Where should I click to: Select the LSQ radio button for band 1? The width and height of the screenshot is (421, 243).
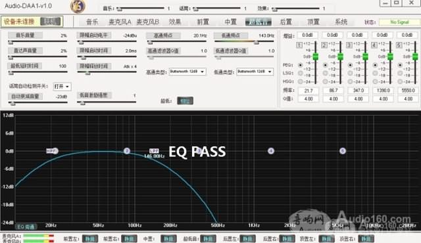click(300, 73)
